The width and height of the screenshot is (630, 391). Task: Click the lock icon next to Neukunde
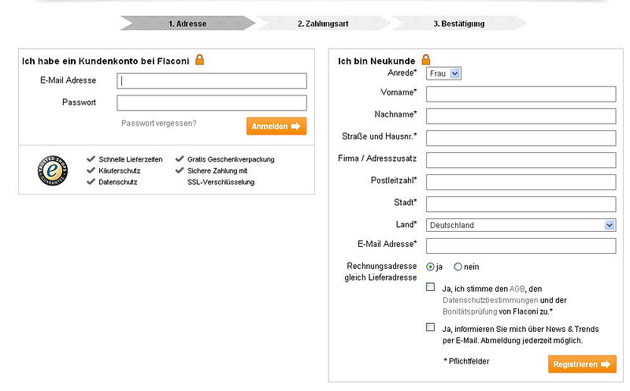click(426, 59)
